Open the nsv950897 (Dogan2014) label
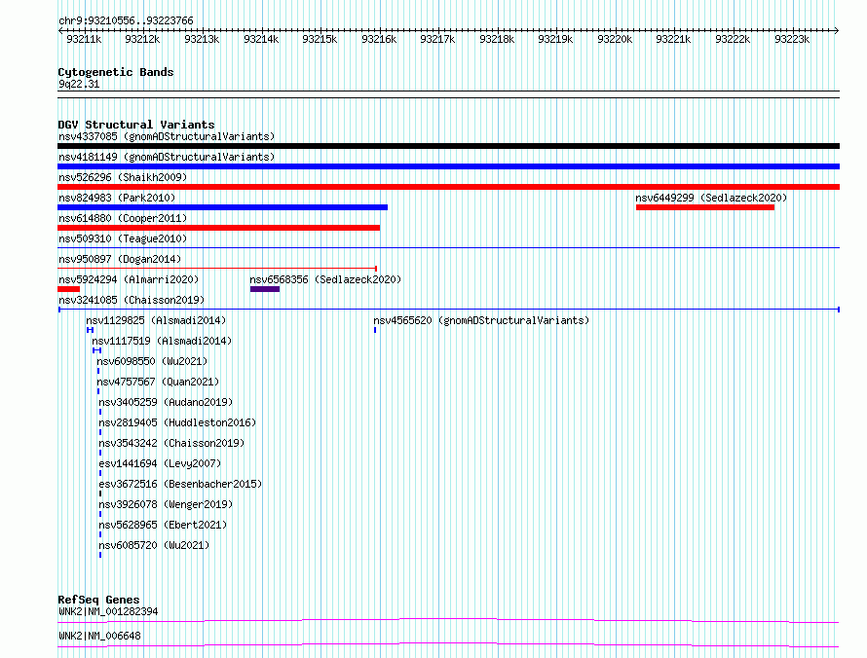Screen dimensions: 867x658 pyautogui.click(x=120, y=259)
